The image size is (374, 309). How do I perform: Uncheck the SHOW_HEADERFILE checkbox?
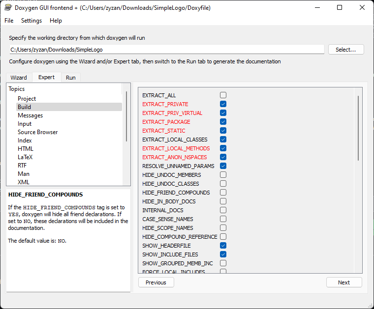tap(223, 246)
